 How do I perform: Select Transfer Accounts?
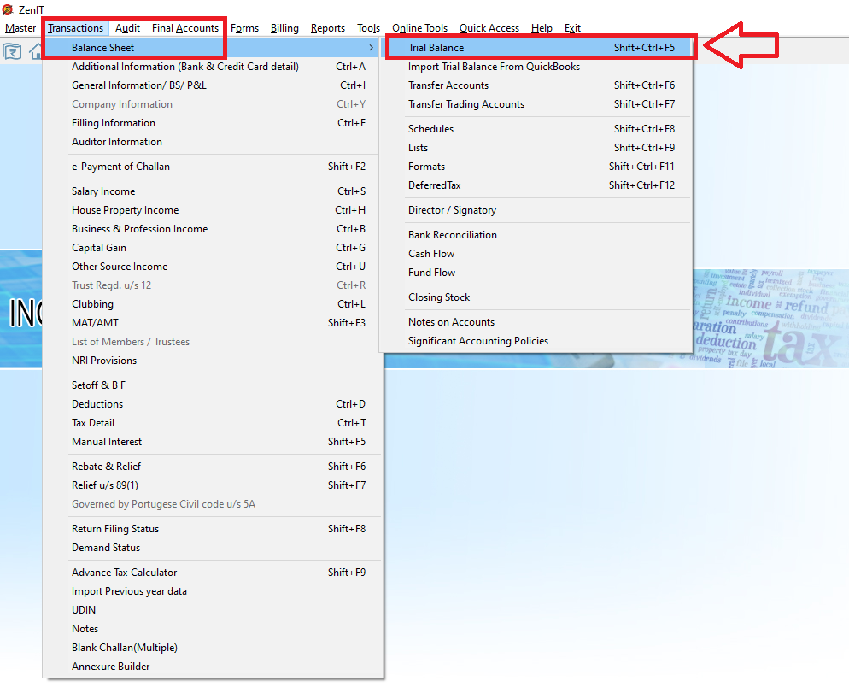[536, 85]
